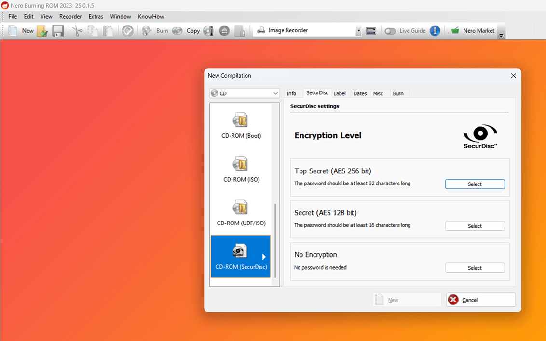Switch to the Label tab

(x=340, y=93)
